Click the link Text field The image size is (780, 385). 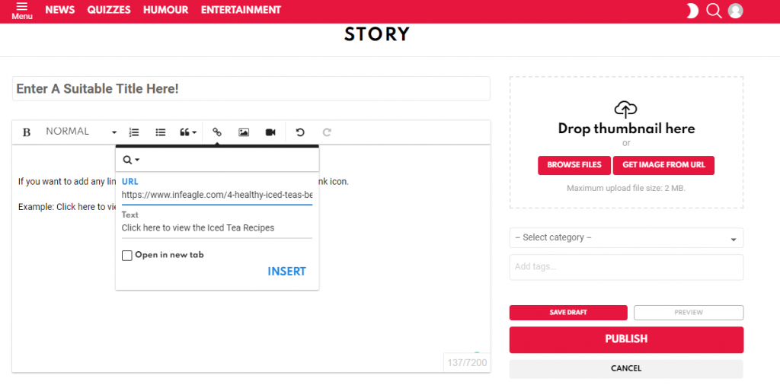tap(217, 228)
